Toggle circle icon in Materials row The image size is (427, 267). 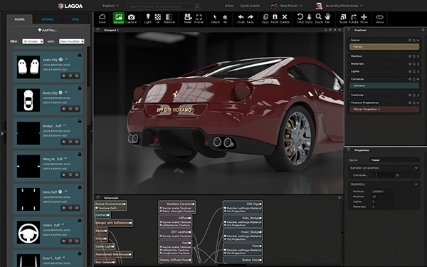pos(410,64)
